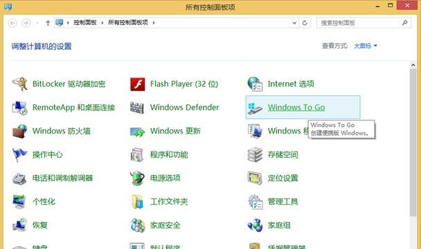
Task: Expand the chevron before 控制面板 in breadcrumb
Action: pos(68,23)
